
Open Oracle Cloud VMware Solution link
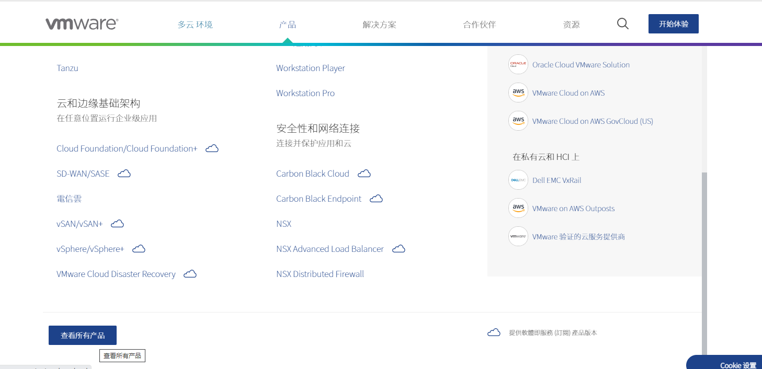(x=581, y=65)
